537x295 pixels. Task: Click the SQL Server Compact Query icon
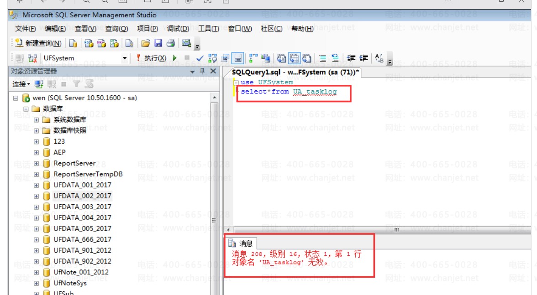[x=129, y=43]
